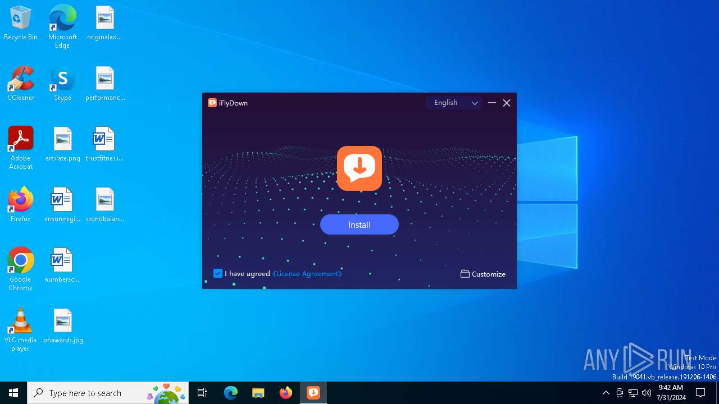Uncheck the I have agreed checkbox

(218, 274)
